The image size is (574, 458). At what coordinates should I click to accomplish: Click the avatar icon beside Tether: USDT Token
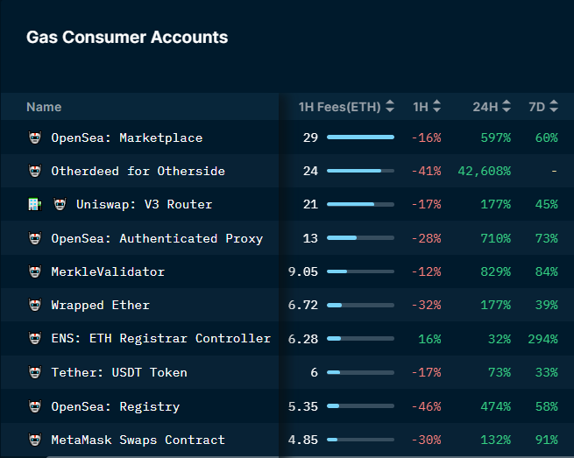[35, 372]
